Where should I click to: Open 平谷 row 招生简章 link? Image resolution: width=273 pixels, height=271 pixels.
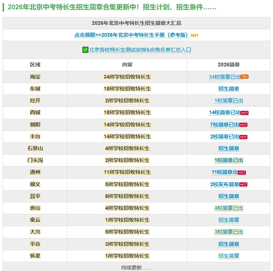(x=228, y=244)
